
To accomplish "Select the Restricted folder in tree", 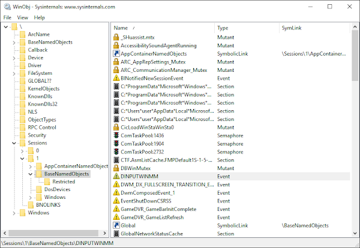I will tap(63, 182).
